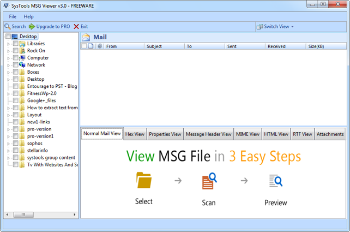
Task: Click the new1-links folder icon
Action: [x=22, y=122]
